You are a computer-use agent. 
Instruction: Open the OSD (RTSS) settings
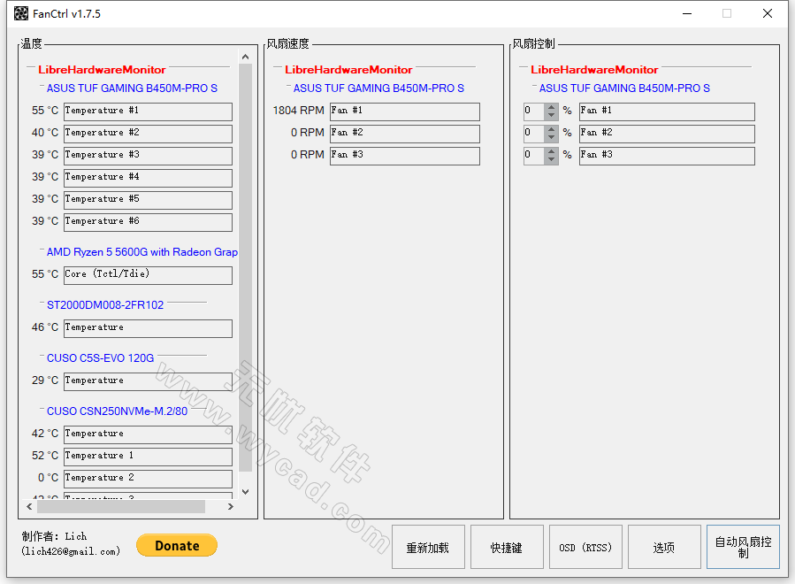(585, 548)
